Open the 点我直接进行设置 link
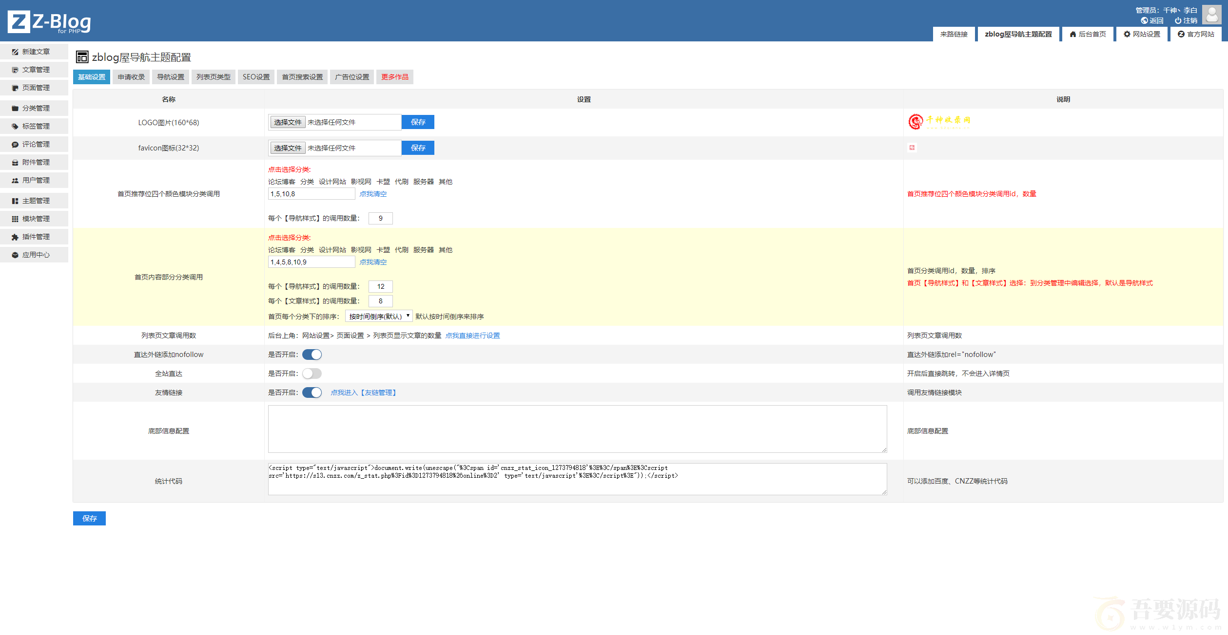The height and width of the screenshot is (635, 1228). click(472, 336)
